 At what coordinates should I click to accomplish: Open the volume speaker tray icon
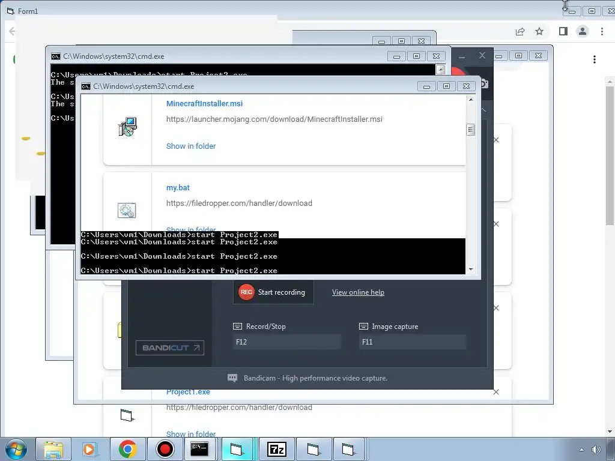[596, 450]
